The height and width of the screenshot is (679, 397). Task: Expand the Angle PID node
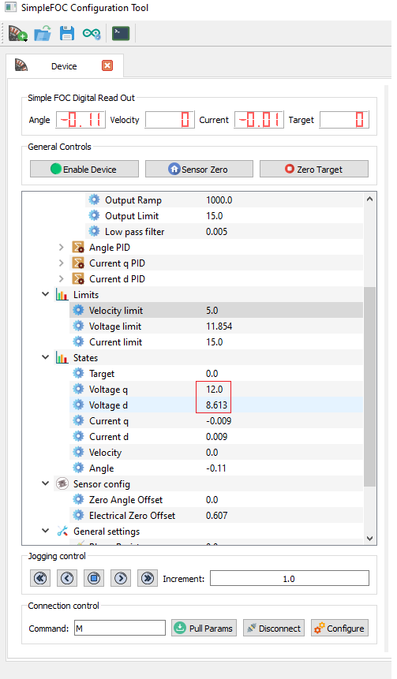tap(61, 248)
